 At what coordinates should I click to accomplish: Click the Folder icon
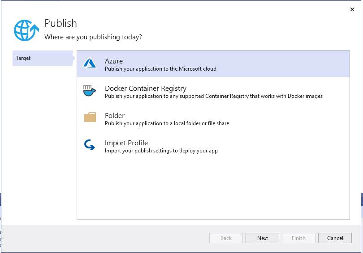click(90, 117)
